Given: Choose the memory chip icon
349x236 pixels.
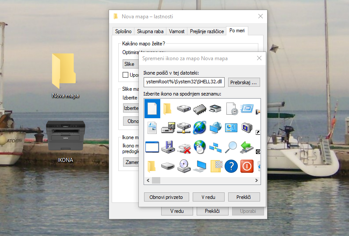Looking at the screenshot, I should click(x=199, y=109).
